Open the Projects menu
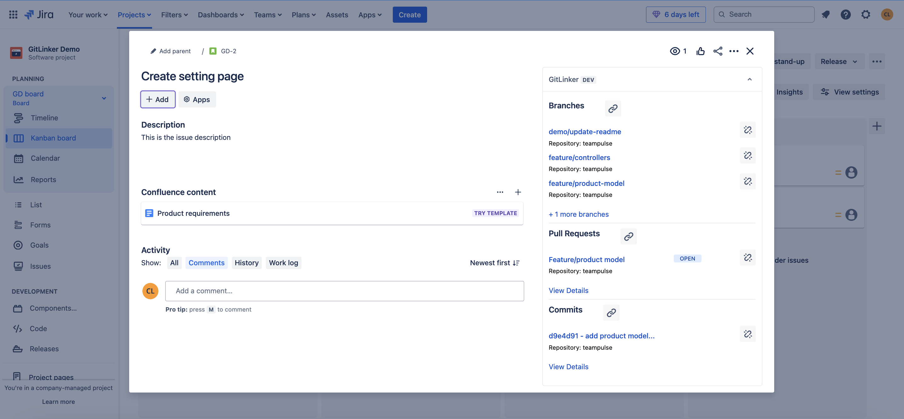This screenshot has width=904, height=419. pos(134,14)
